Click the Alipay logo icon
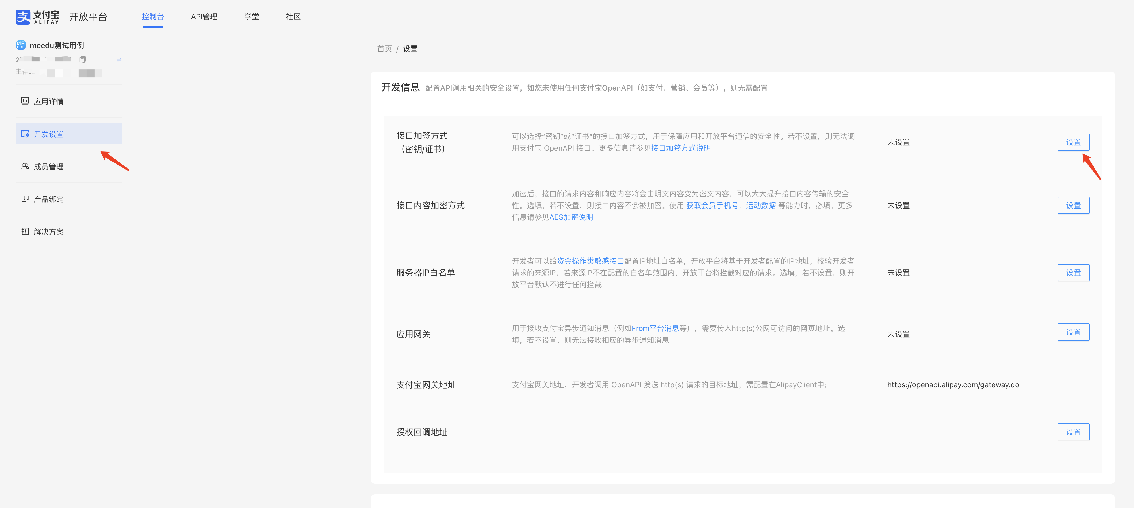This screenshot has width=1134, height=508. point(23,17)
